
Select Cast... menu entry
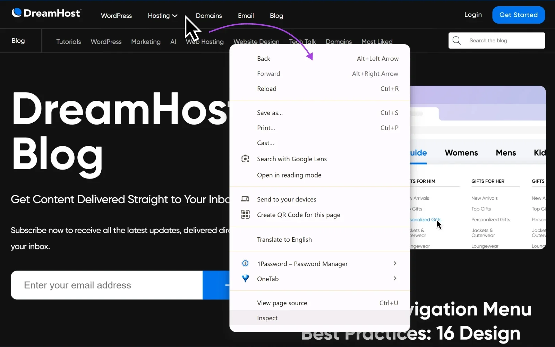[x=319, y=143]
